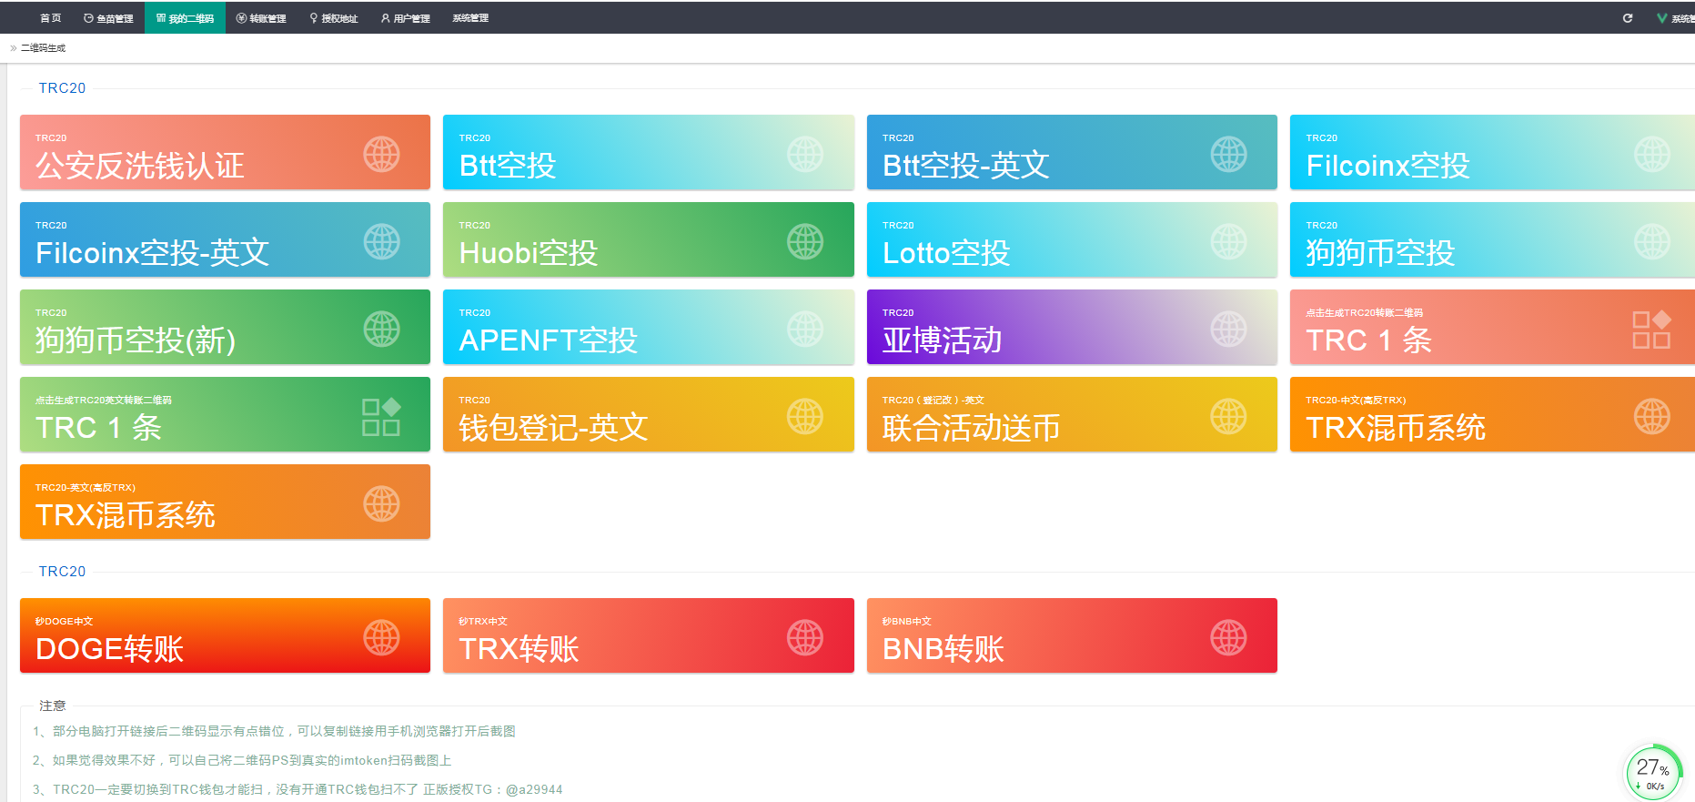Open the TRC20-英文 TRX混币系统 card
This screenshot has height=802, width=1695.
[225, 502]
